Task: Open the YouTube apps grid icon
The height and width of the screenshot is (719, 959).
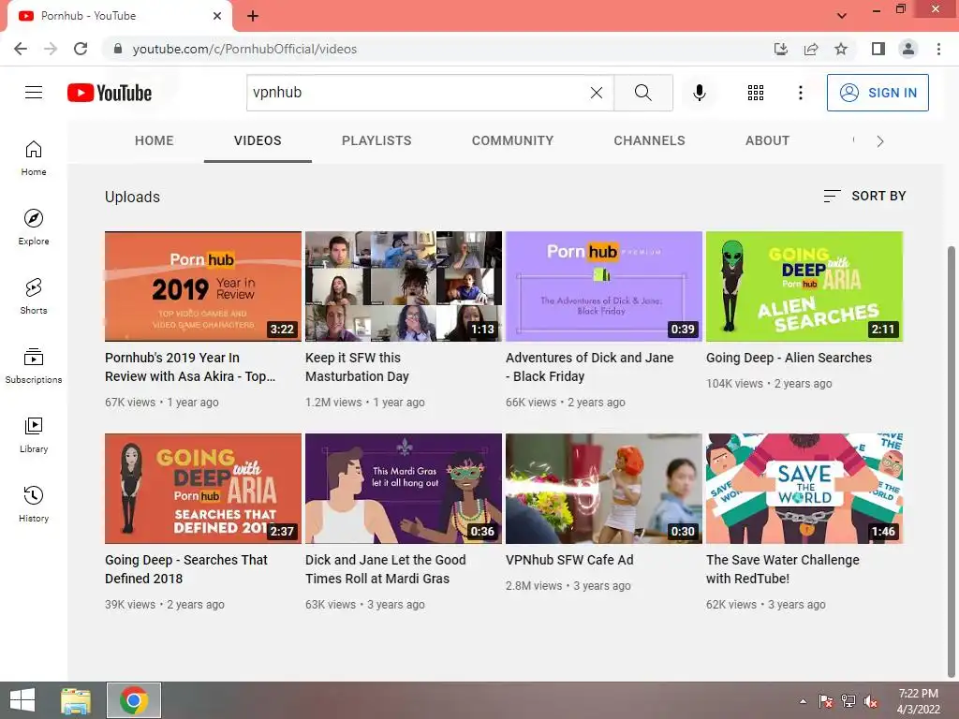Action: (x=756, y=93)
